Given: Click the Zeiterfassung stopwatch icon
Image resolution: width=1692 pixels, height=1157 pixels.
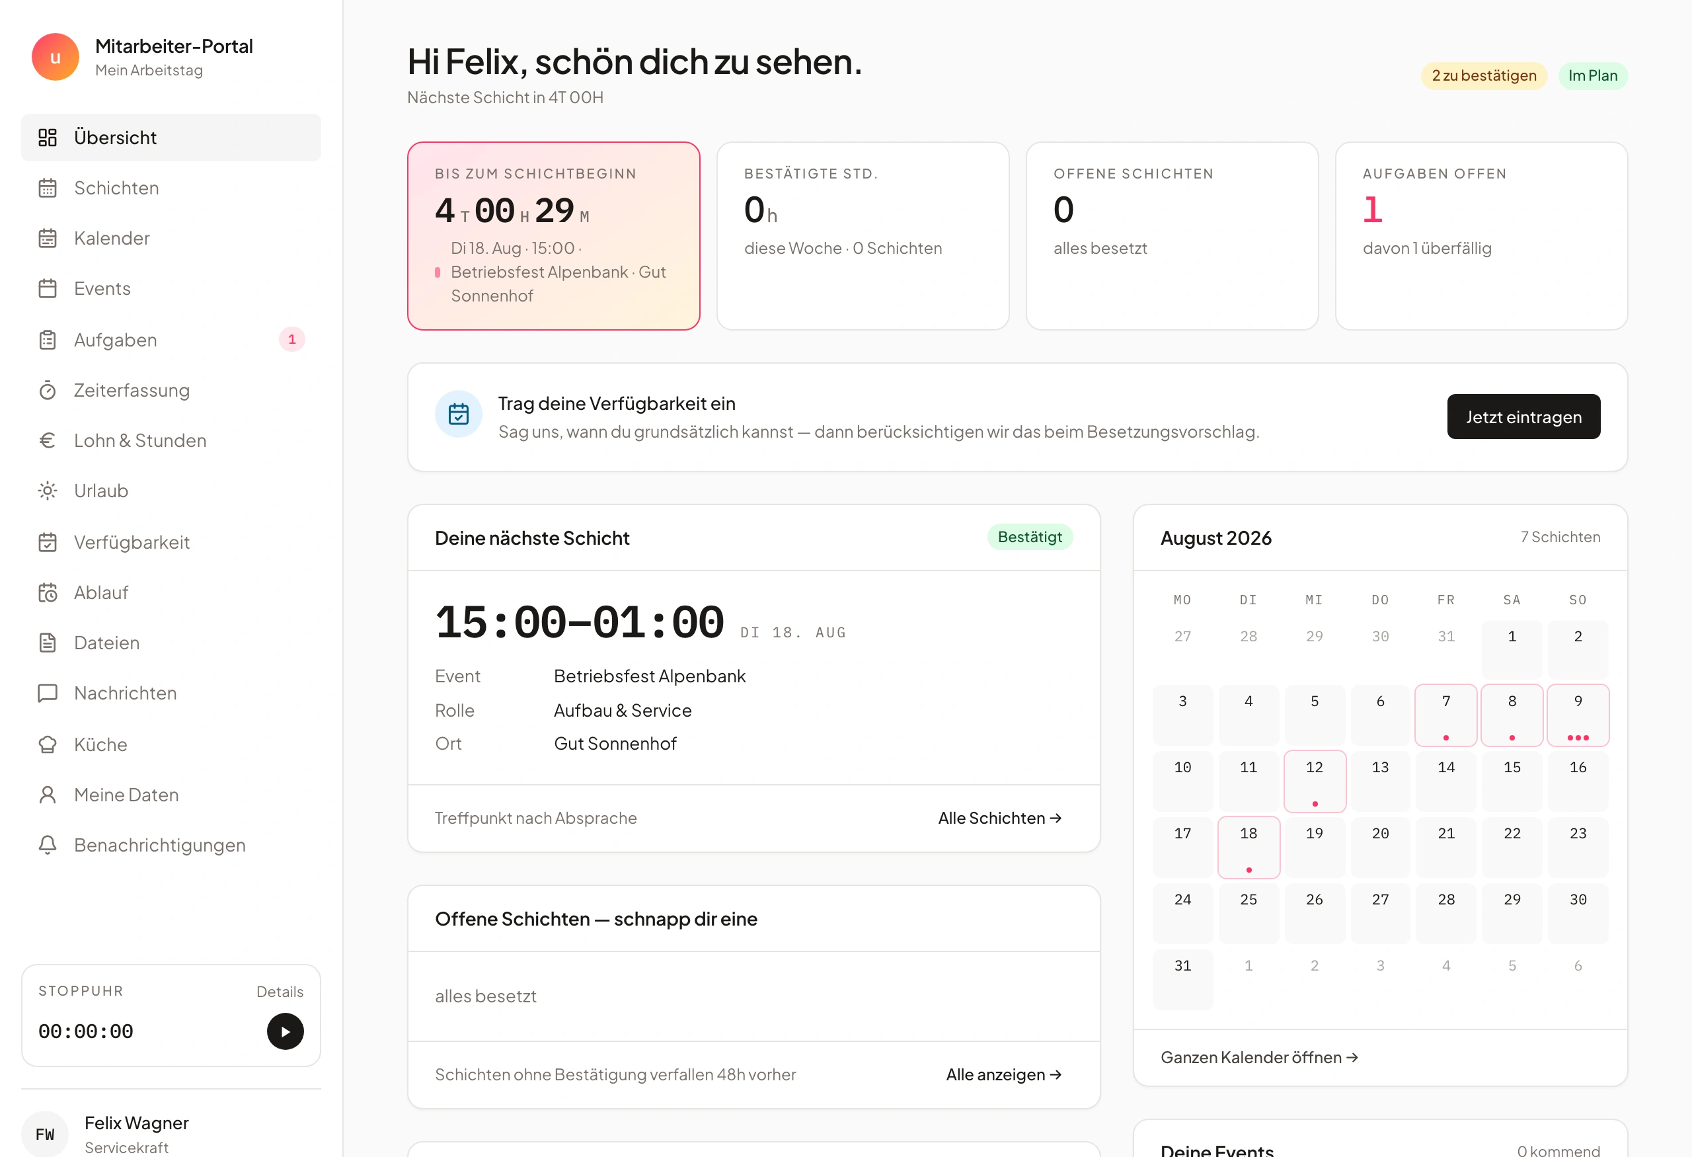Looking at the screenshot, I should coord(48,390).
